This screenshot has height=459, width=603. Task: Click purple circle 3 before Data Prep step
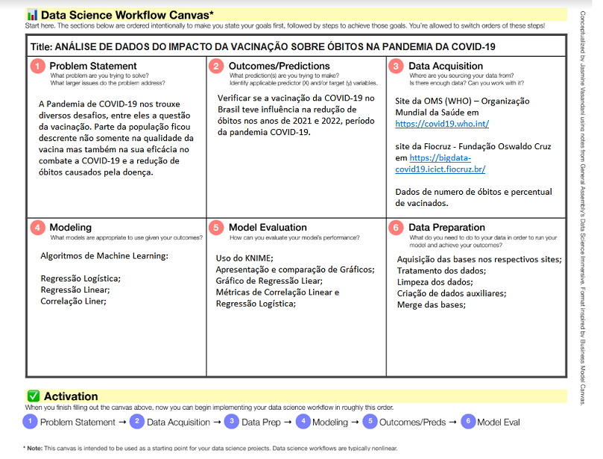pyautogui.click(x=232, y=422)
